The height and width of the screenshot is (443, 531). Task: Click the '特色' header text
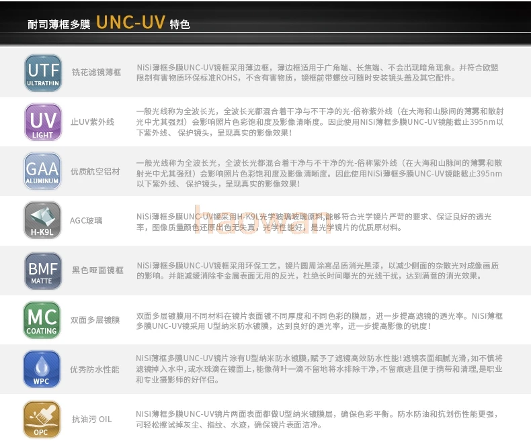click(x=180, y=24)
